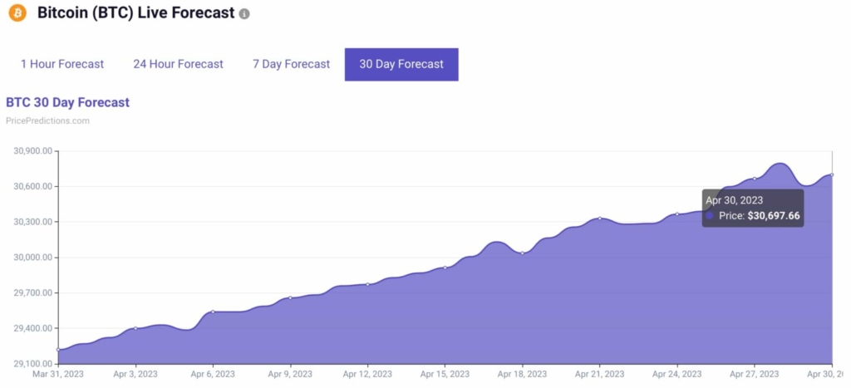Choose the Apr 21 data point marker

click(x=599, y=219)
